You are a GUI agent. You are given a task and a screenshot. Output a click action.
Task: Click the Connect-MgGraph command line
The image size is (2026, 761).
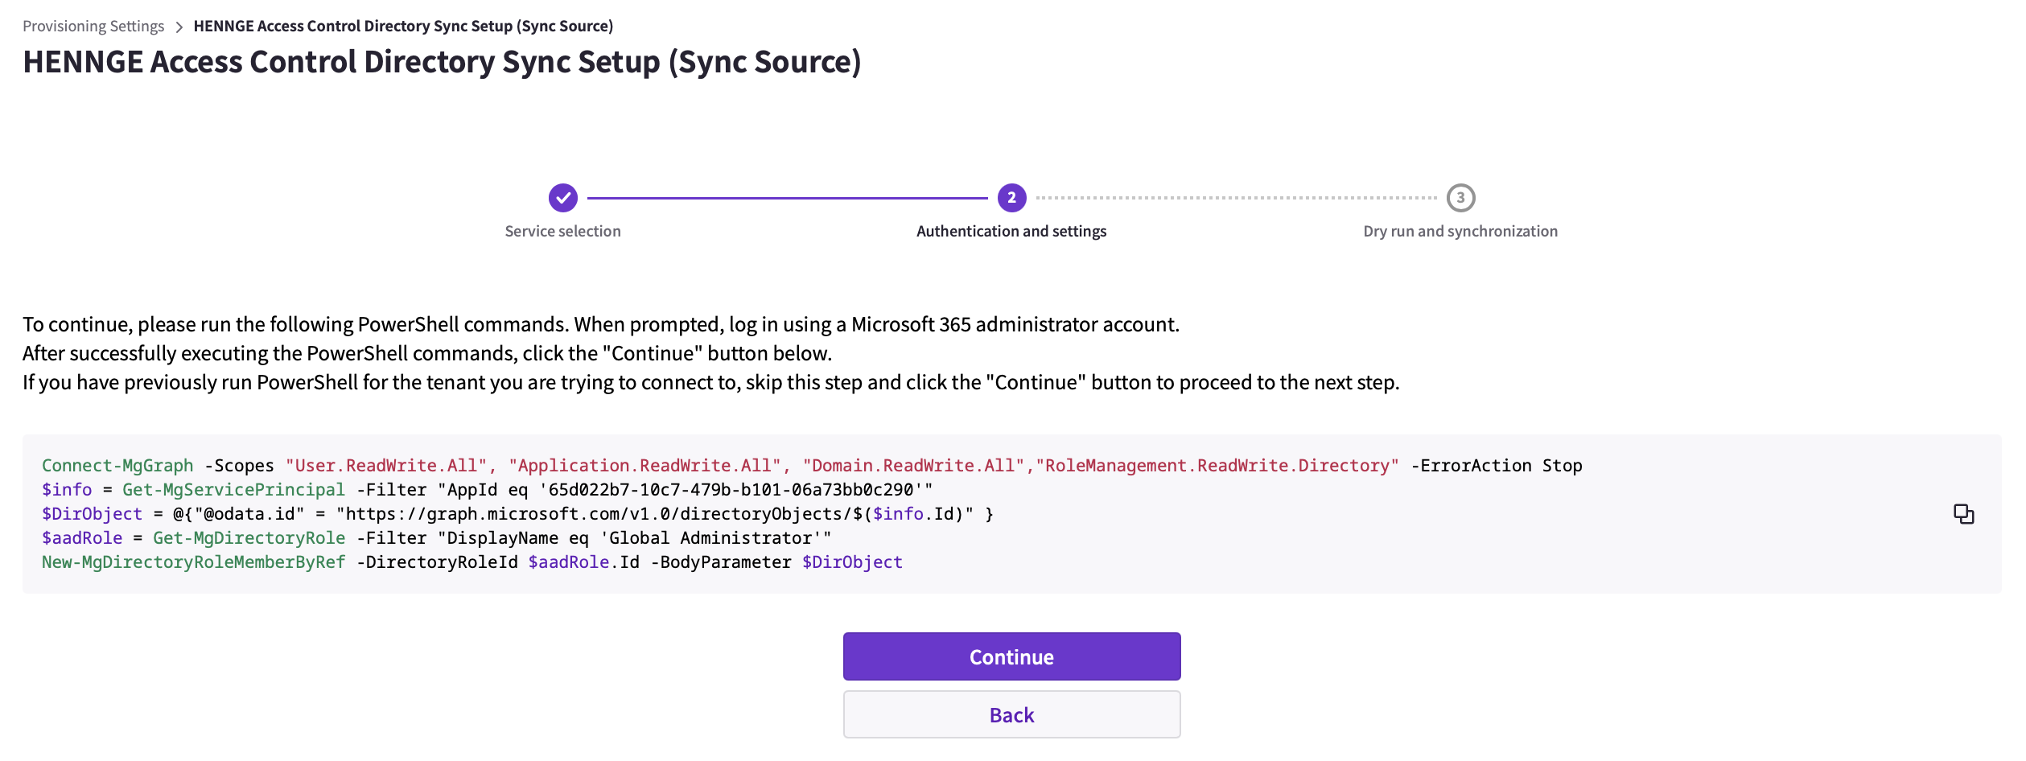coord(812,466)
